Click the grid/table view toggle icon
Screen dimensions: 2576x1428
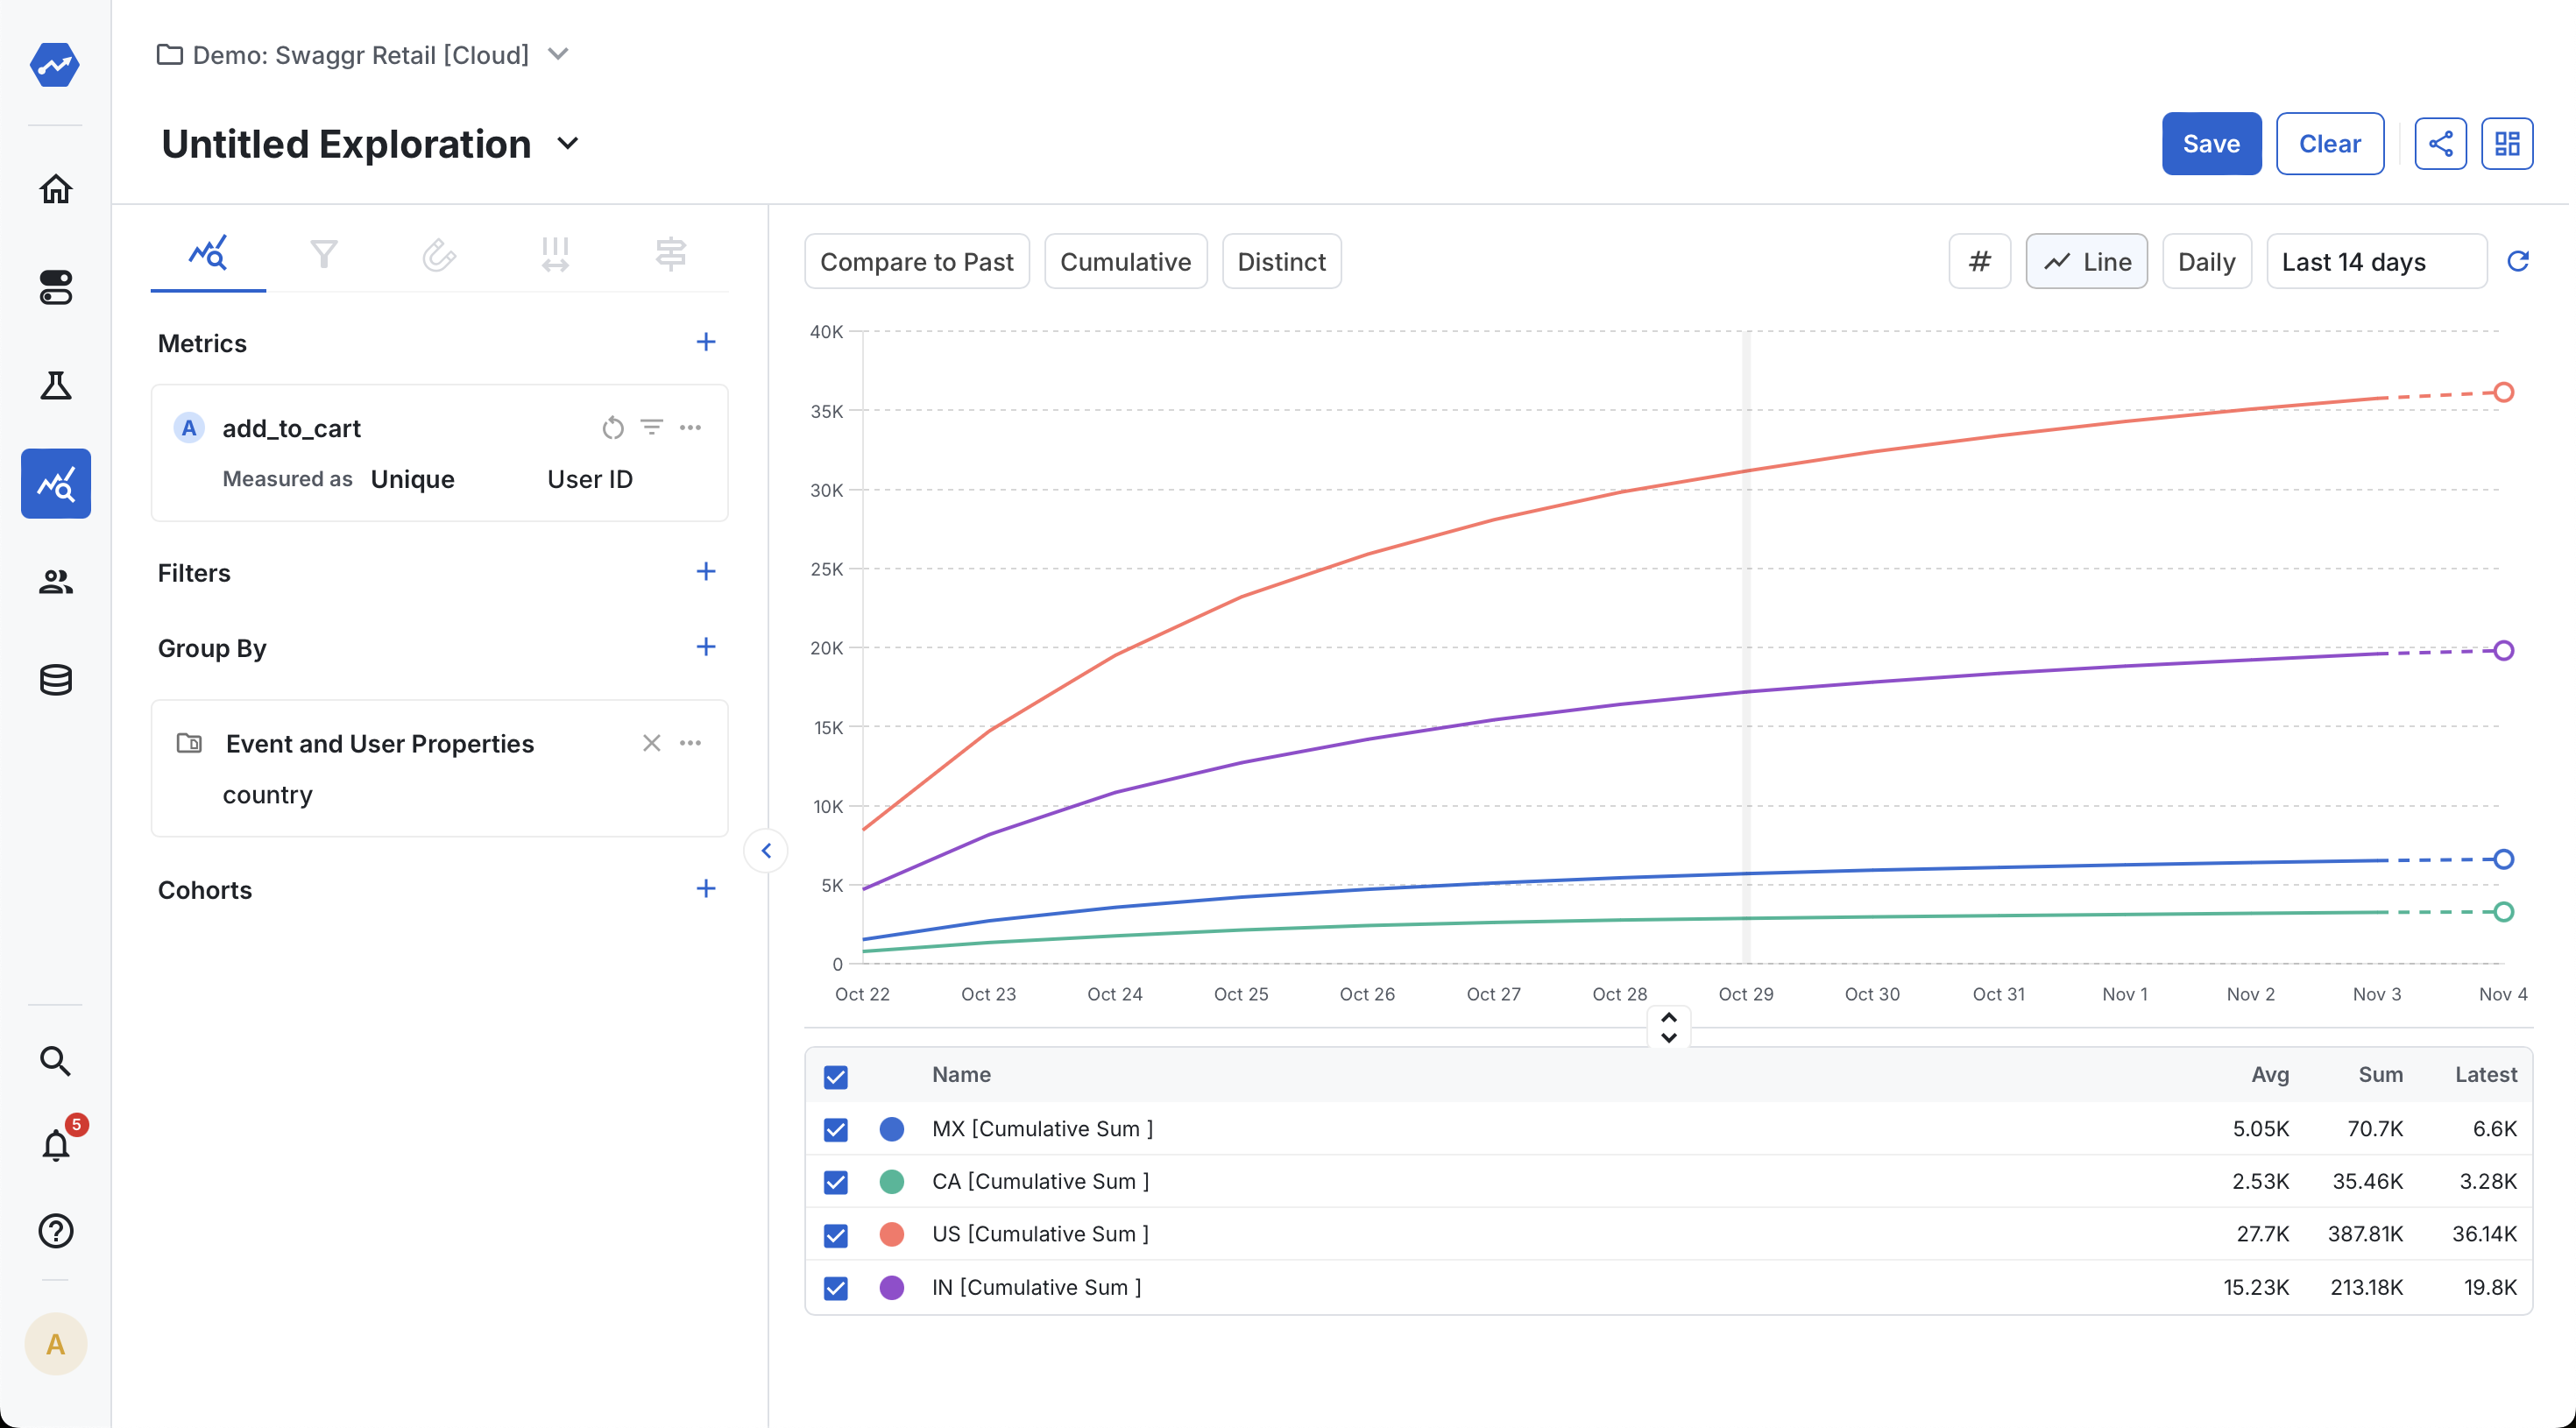point(2506,145)
